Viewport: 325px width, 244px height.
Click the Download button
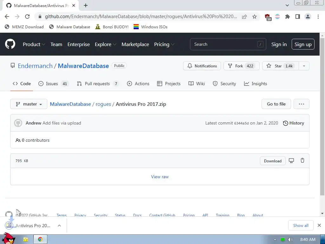pyautogui.click(x=273, y=161)
